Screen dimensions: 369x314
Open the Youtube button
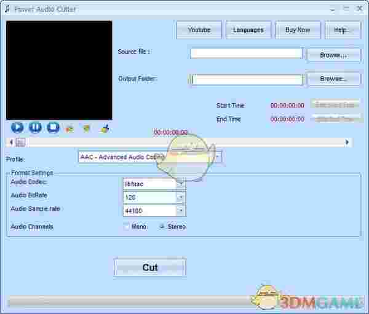click(x=199, y=30)
